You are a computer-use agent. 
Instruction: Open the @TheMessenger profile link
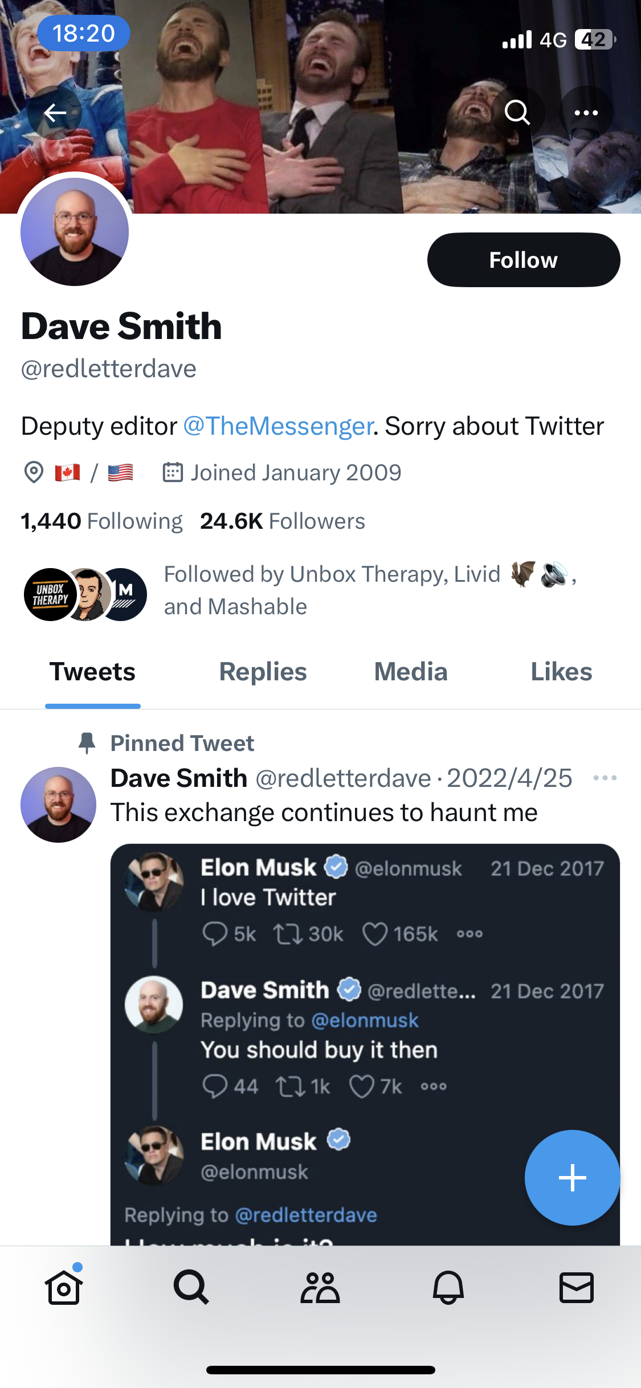(x=278, y=426)
